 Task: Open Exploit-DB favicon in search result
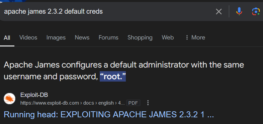click(10, 99)
